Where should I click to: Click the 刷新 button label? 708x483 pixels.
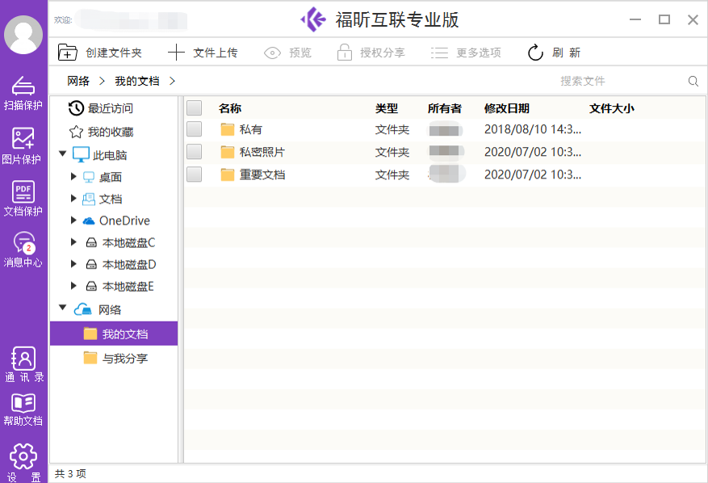[566, 52]
